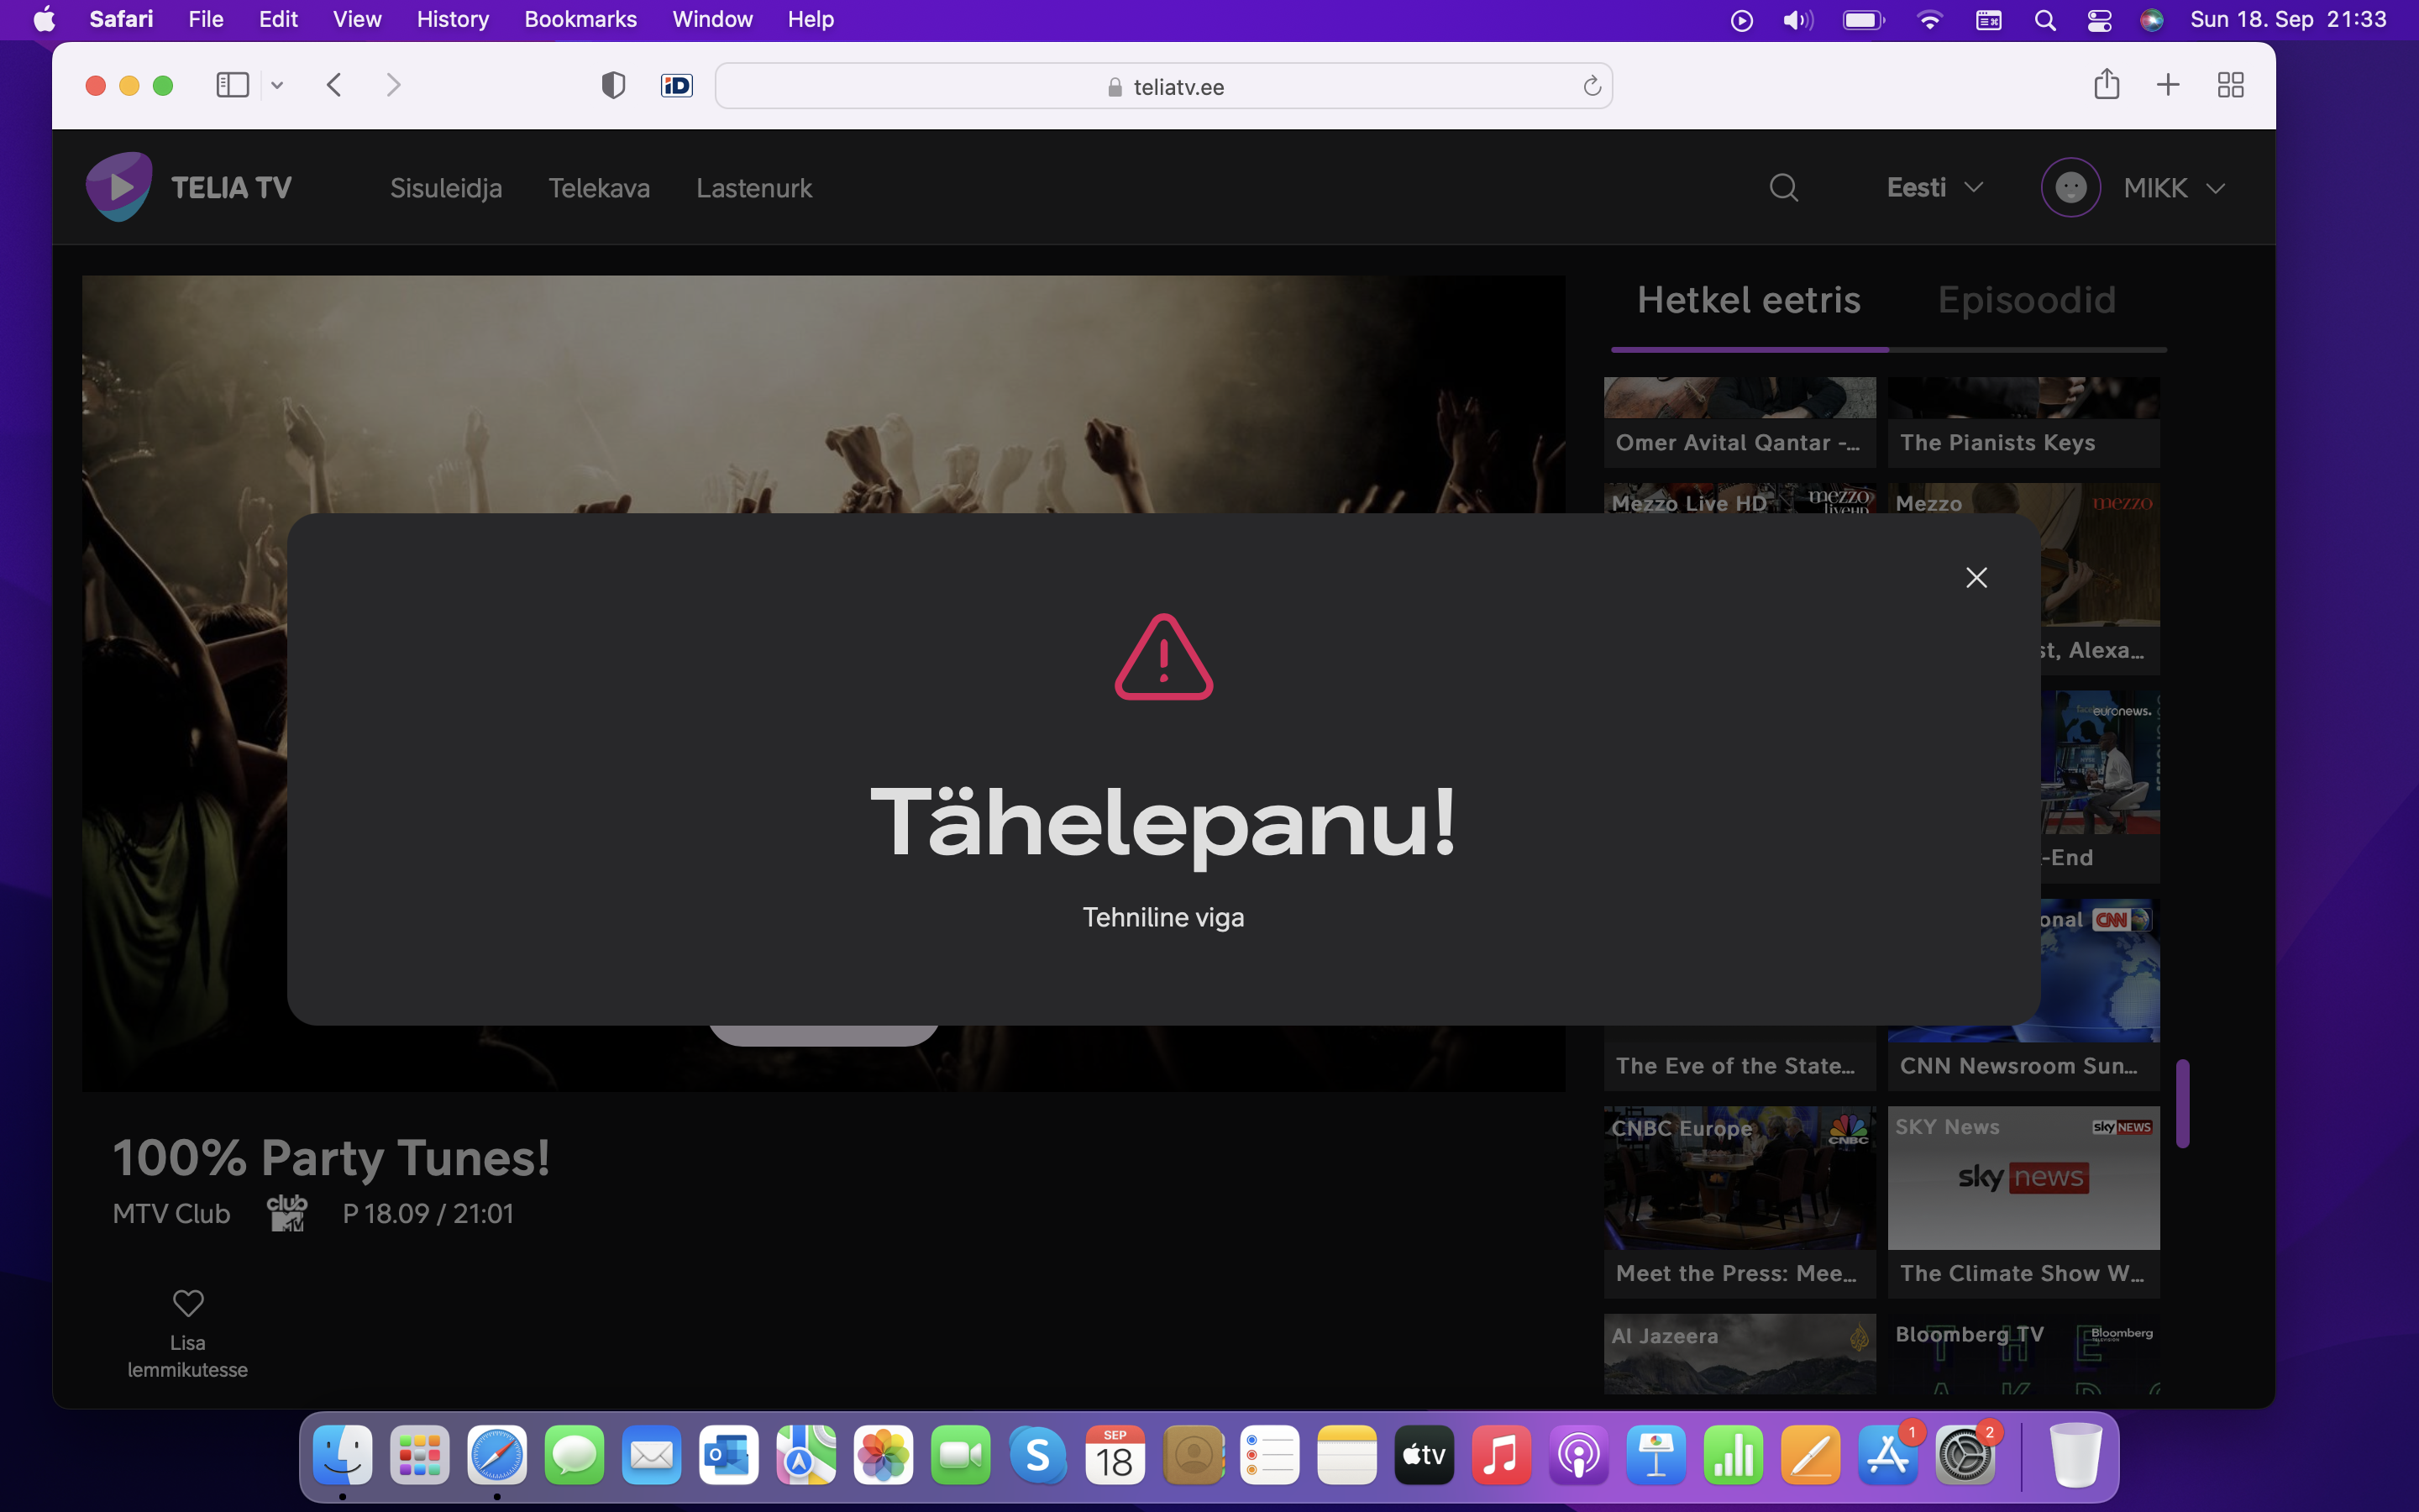The height and width of the screenshot is (1512, 2419).
Task: Open the Bookmarks menu
Action: tap(580, 19)
